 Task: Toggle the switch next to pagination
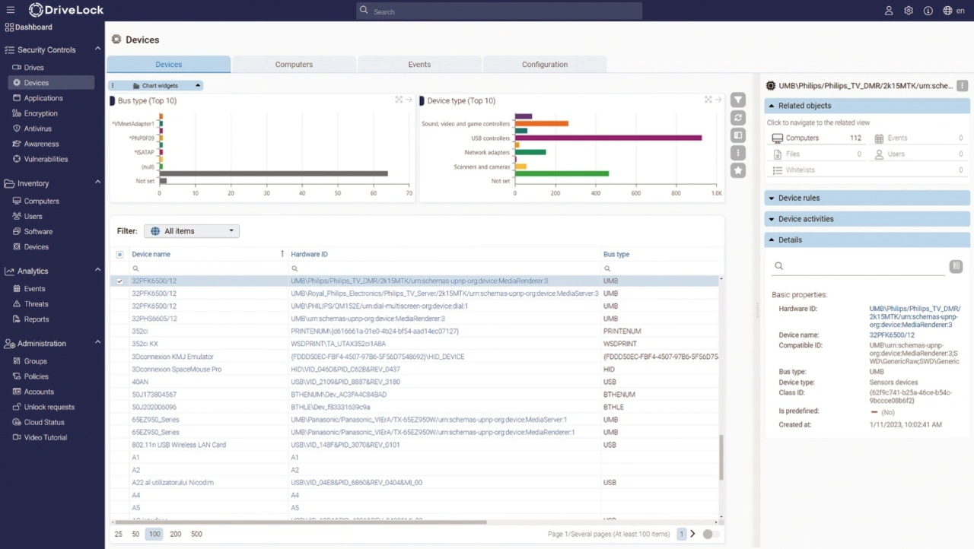pos(711,534)
